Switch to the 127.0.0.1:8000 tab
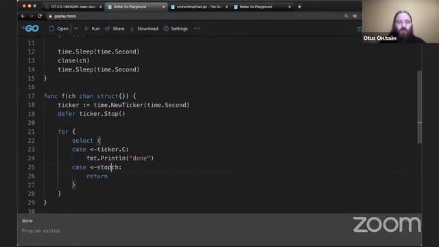Viewport: 439px width, 247px height. [x=73, y=7]
